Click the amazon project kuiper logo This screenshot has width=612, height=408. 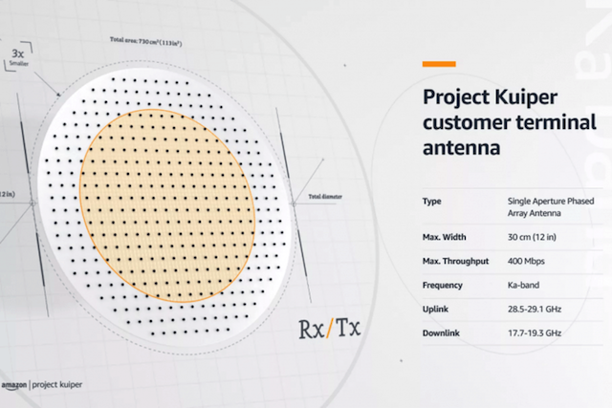42,385
